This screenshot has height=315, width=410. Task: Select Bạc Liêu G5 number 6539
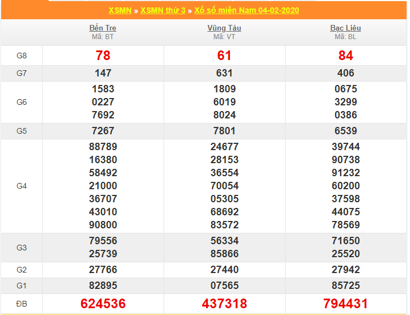point(345,131)
